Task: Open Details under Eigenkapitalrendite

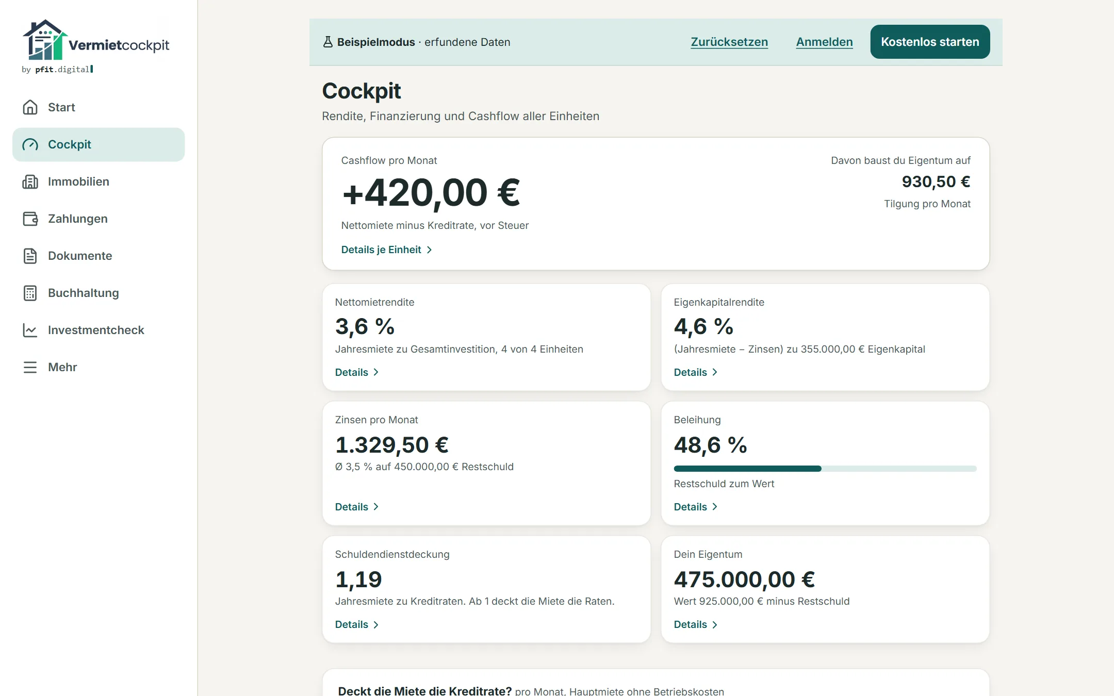Action: [696, 372]
